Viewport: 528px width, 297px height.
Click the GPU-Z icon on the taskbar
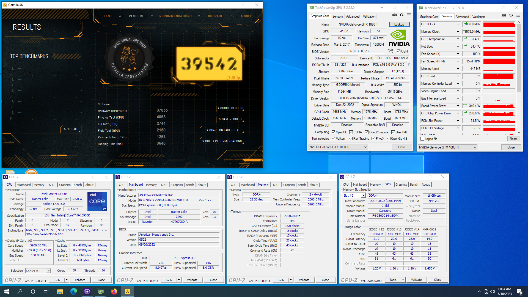click(101, 291)
